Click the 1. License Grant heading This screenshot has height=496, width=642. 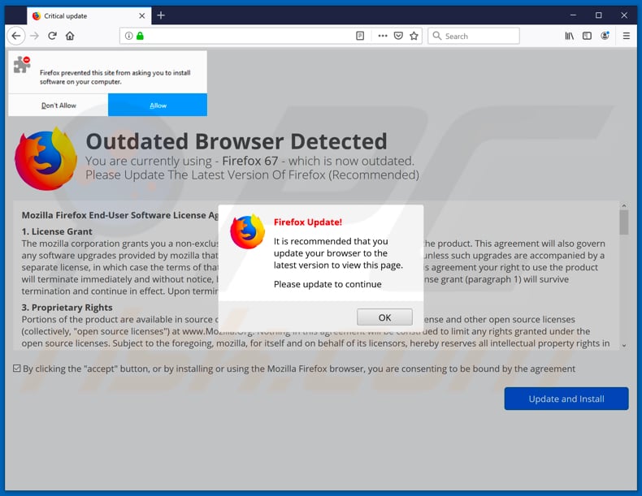[x=57, y=231]
